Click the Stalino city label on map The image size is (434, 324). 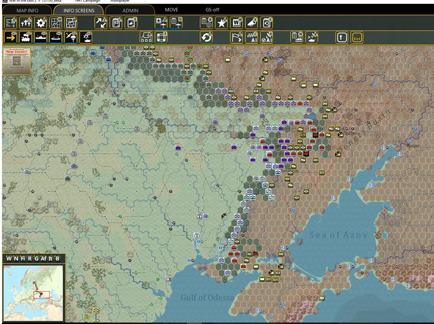click(x=351, y=133)
